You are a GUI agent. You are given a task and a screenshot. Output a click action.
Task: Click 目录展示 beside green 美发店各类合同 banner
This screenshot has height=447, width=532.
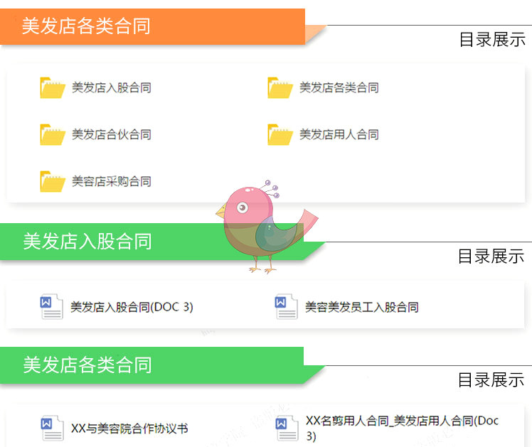pyautogui.click(x=491, y=380)
